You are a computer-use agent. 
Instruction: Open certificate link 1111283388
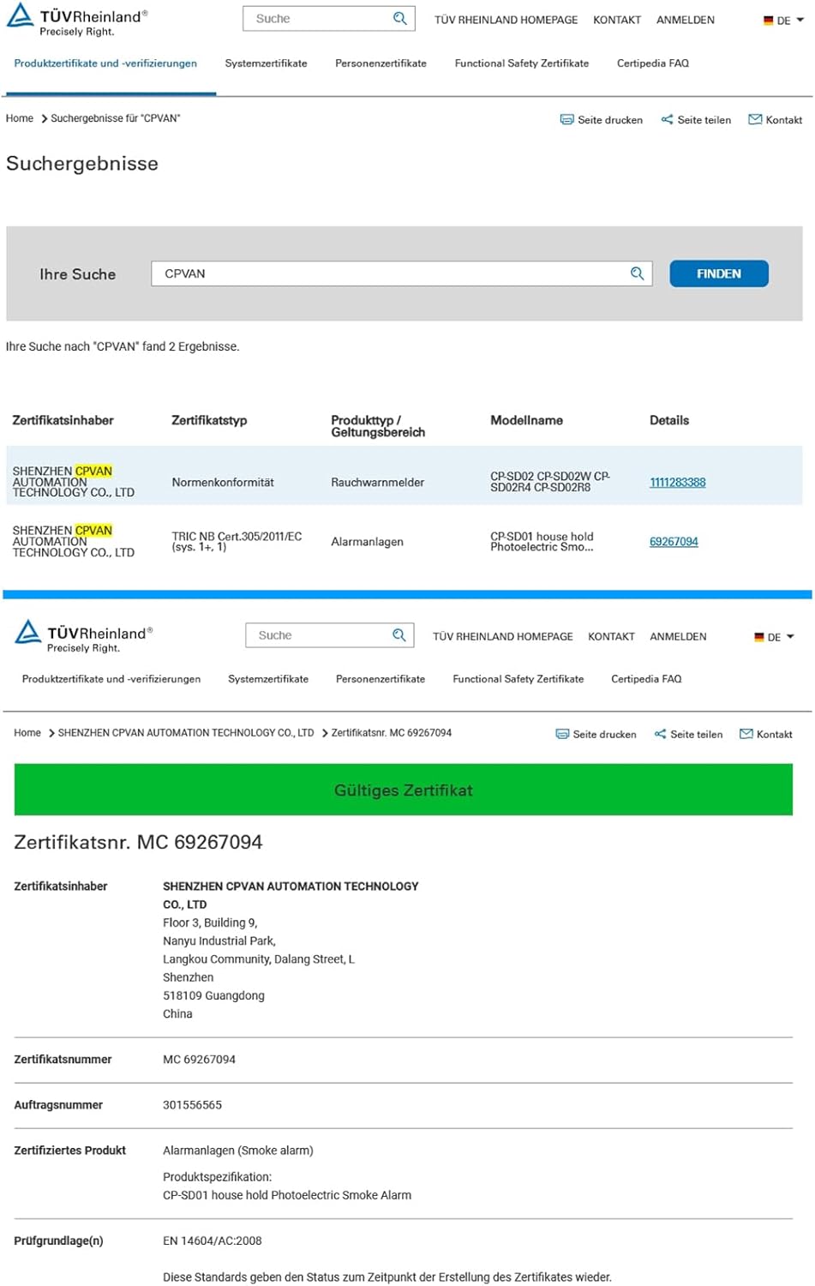click(x=678, y=483)
